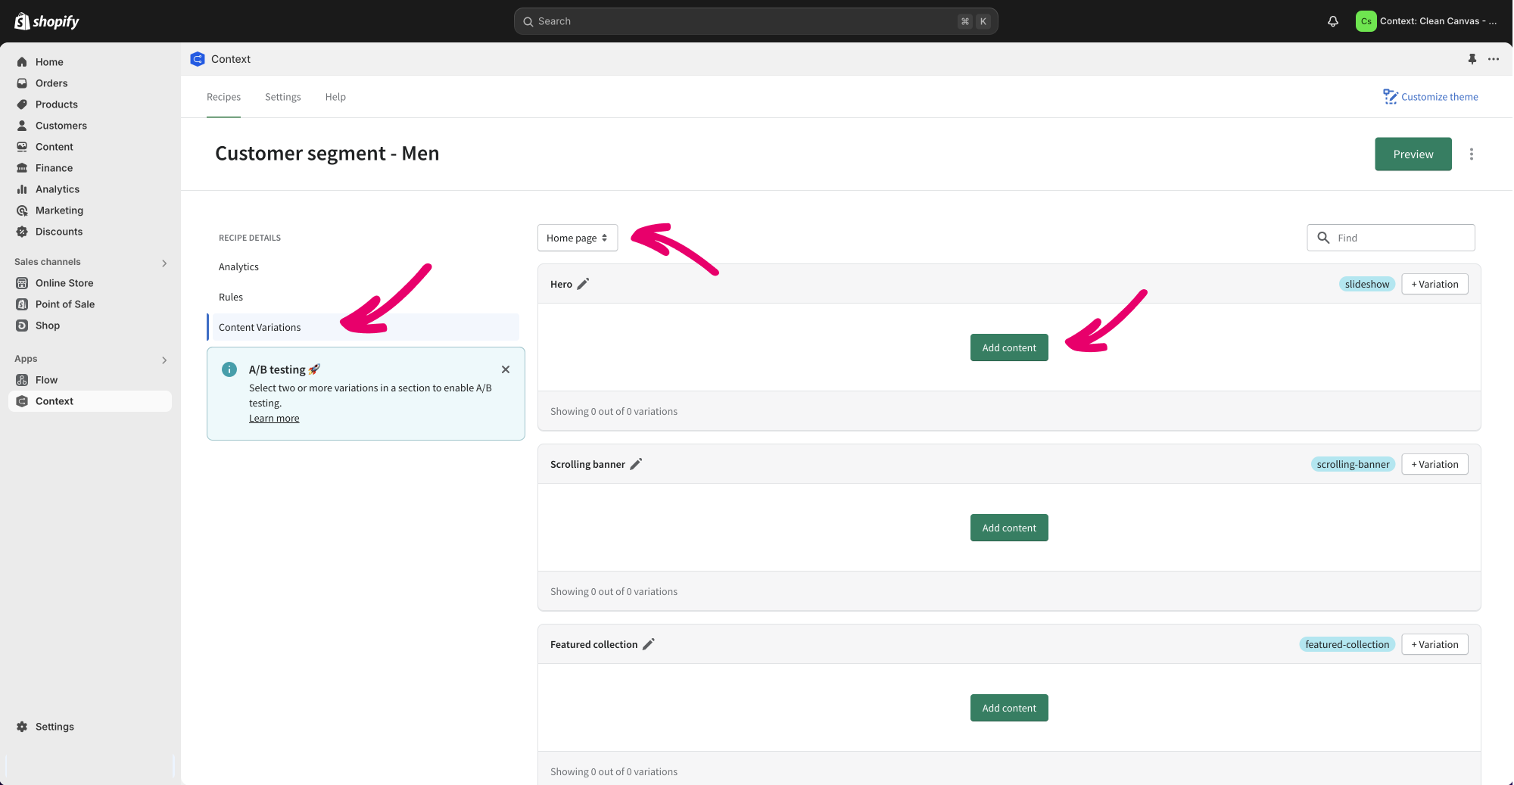Follow the Learn more link

click(274, 419)
